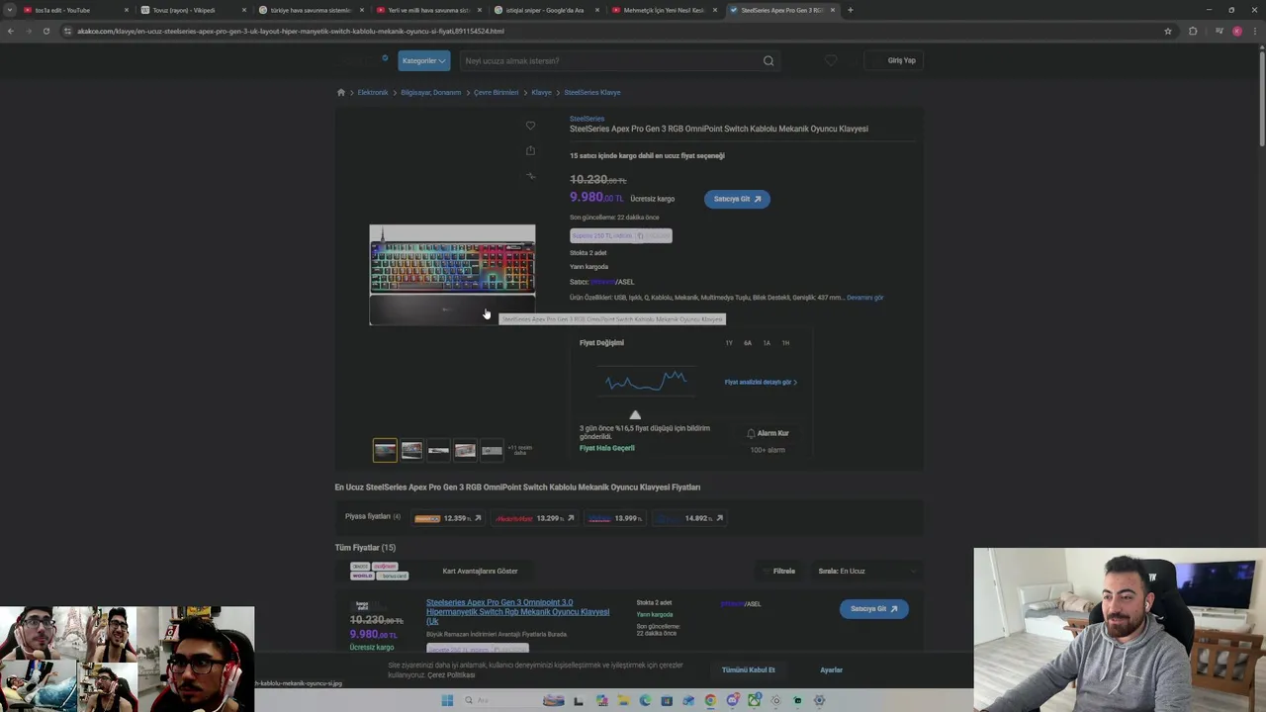Switch to Google'da Ara search tab

[545, 10]
